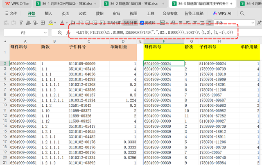Click the formula bar zoom lens icon
This screenshot has height=165, width=262.
[x=60, y=33]
